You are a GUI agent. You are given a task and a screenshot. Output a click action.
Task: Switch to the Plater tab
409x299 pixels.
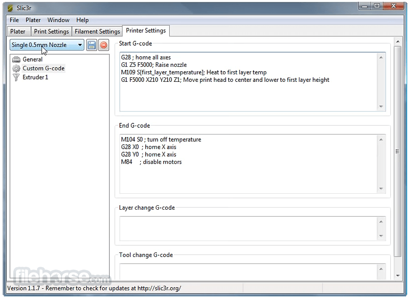18,31
